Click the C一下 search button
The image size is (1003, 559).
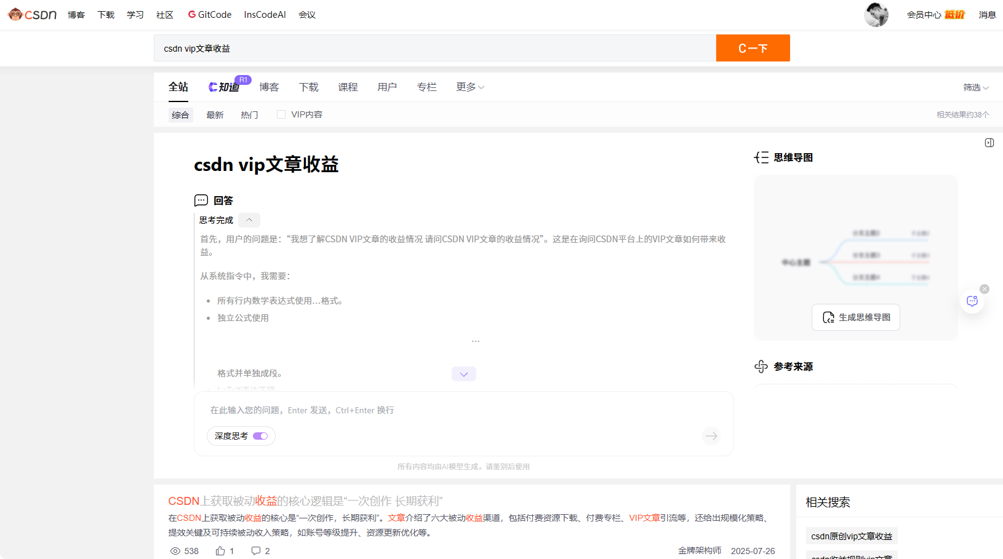click(x=753, y=47)
